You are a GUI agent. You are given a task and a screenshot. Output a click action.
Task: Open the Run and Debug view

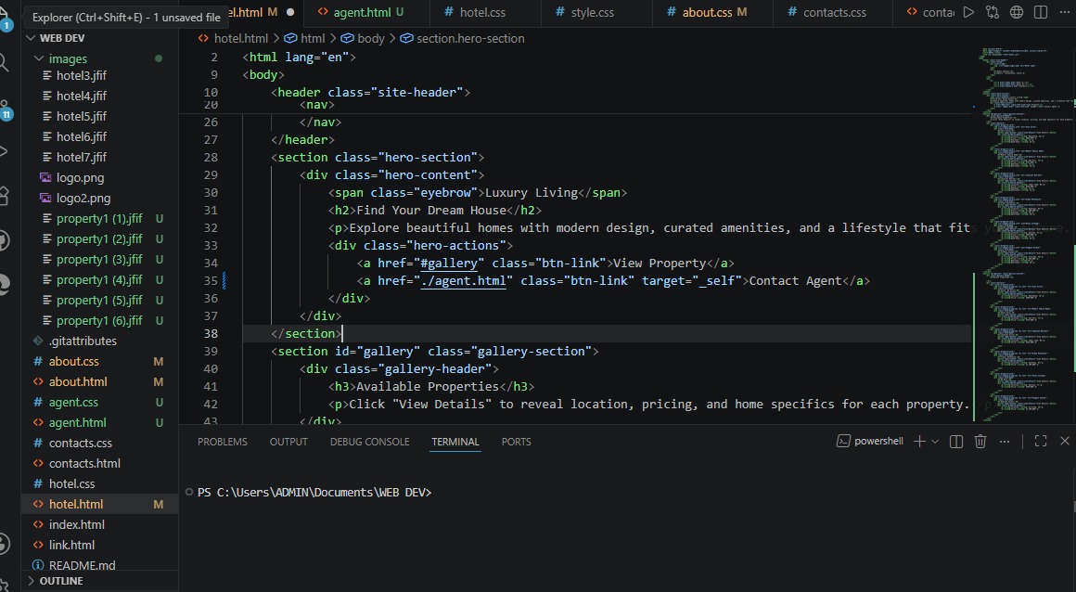(3, 151)
